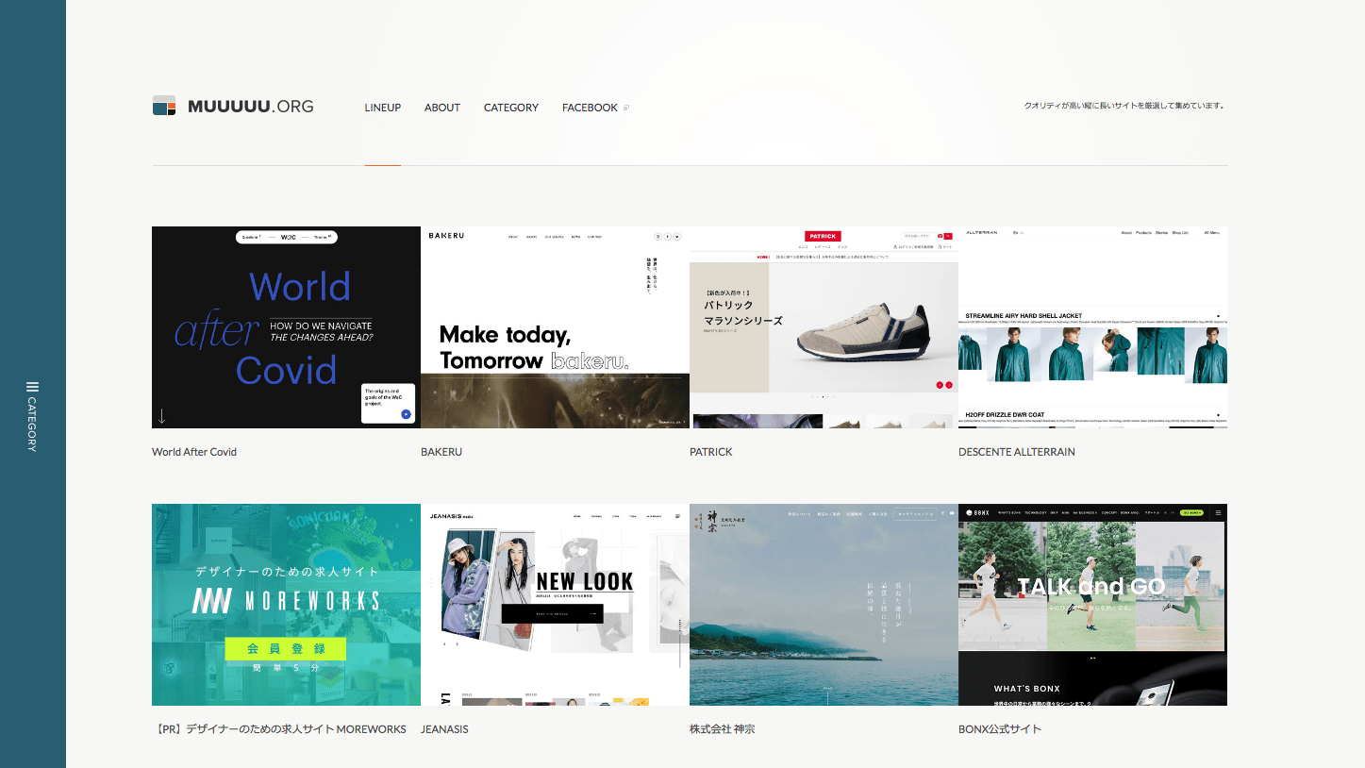
Task: Open the FACEBOOK link in the navigation
Action: pos(590,108)
